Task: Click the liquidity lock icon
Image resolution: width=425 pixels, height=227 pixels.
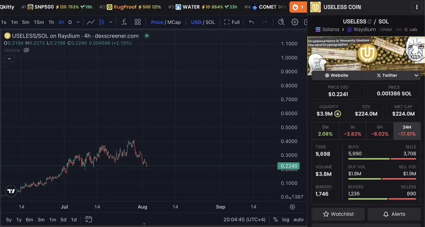Action: pos(338,114)
